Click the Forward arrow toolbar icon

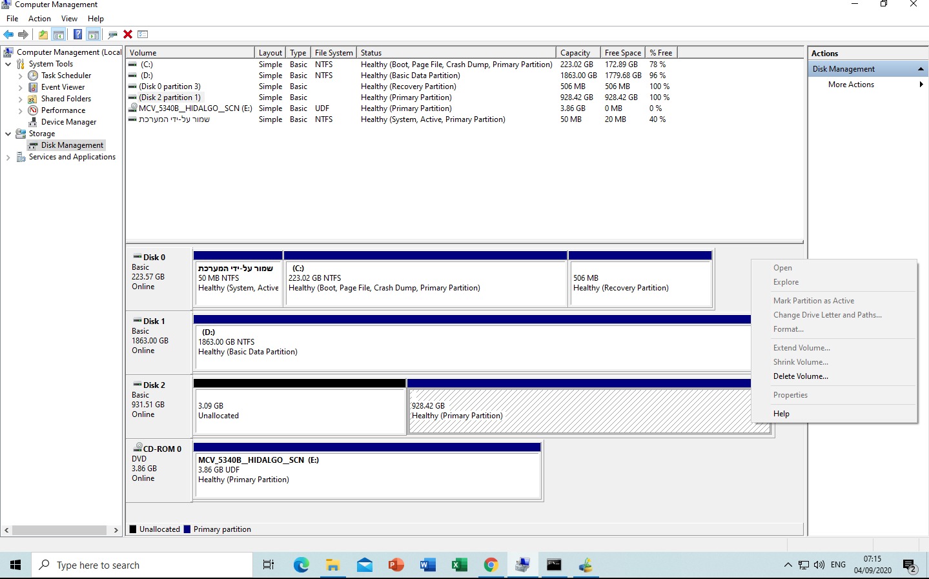(x=23, y=34)
